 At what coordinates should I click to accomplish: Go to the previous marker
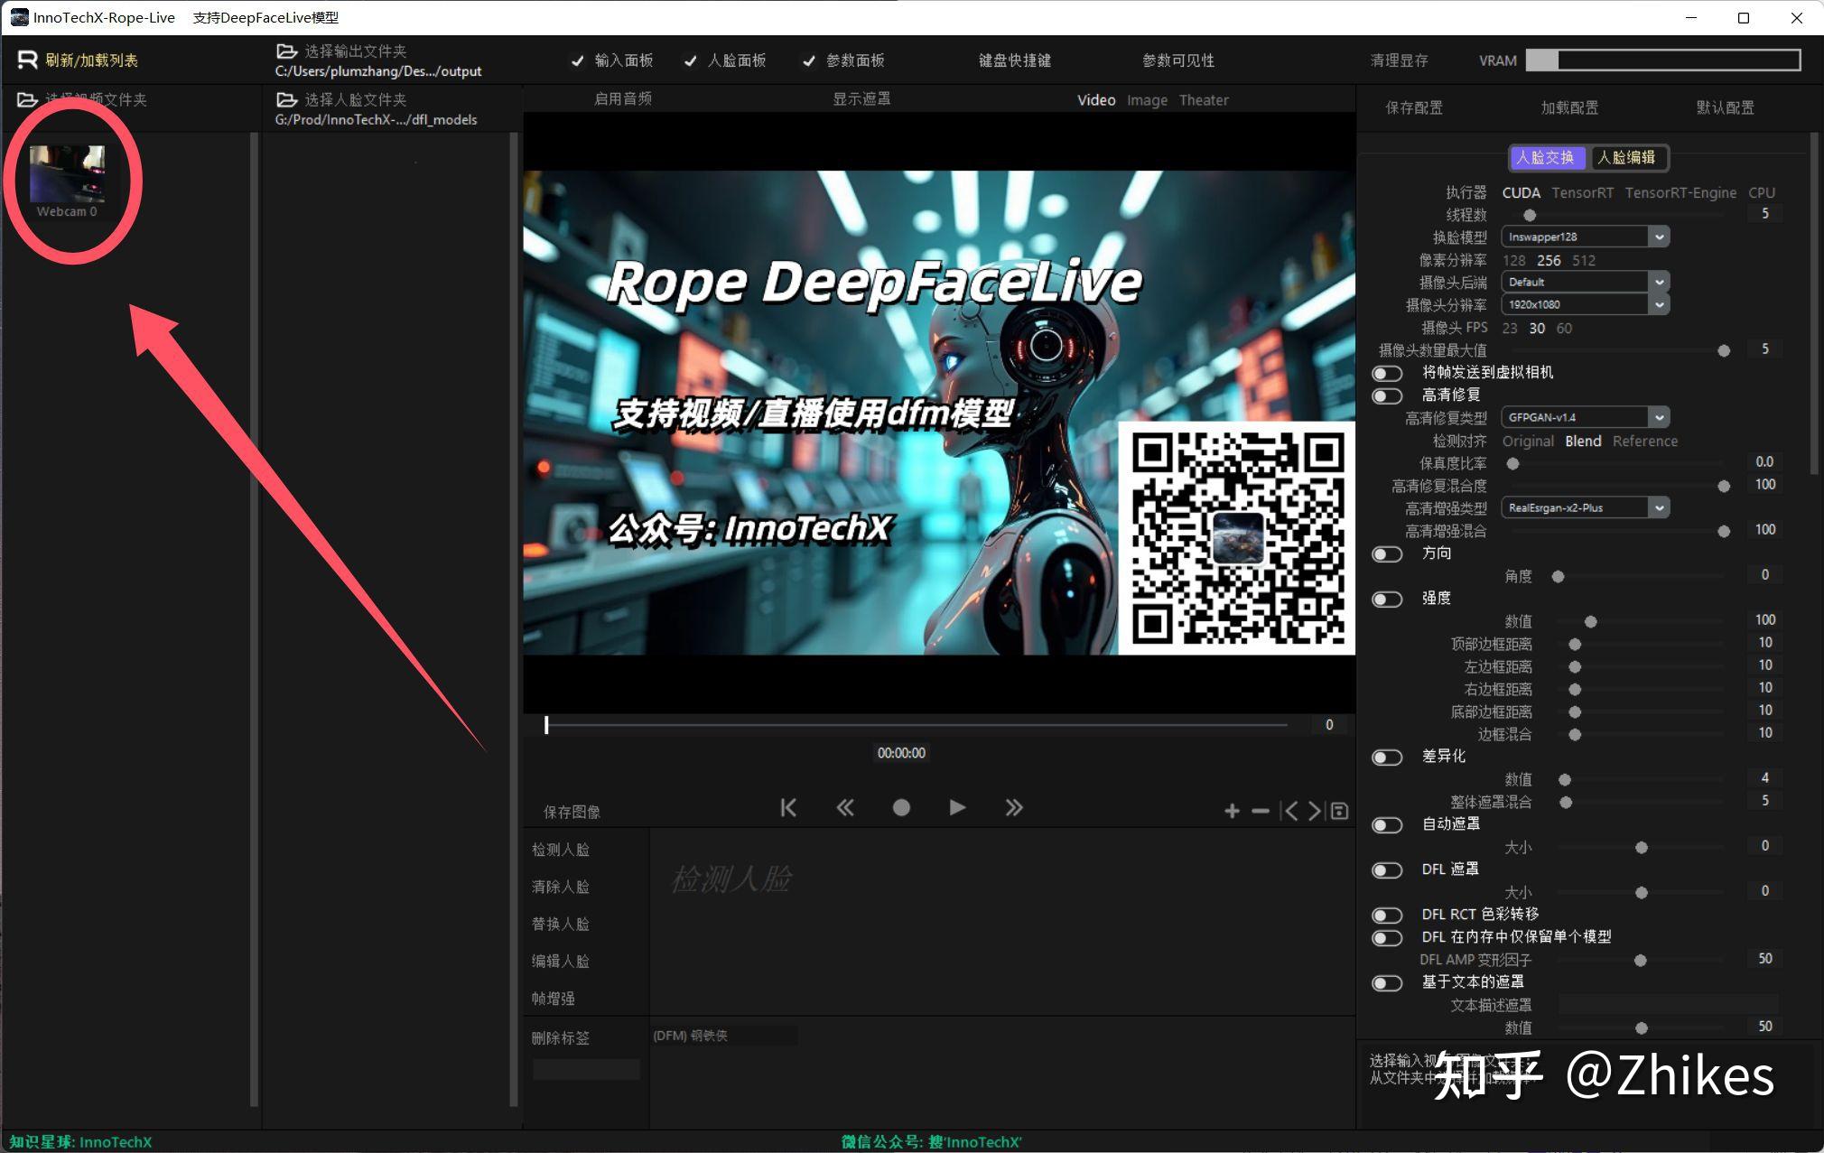click(x=1290, y=811)
